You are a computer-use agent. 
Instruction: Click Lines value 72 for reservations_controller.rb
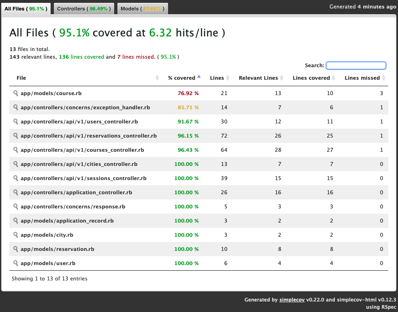(x=224, y=136)
